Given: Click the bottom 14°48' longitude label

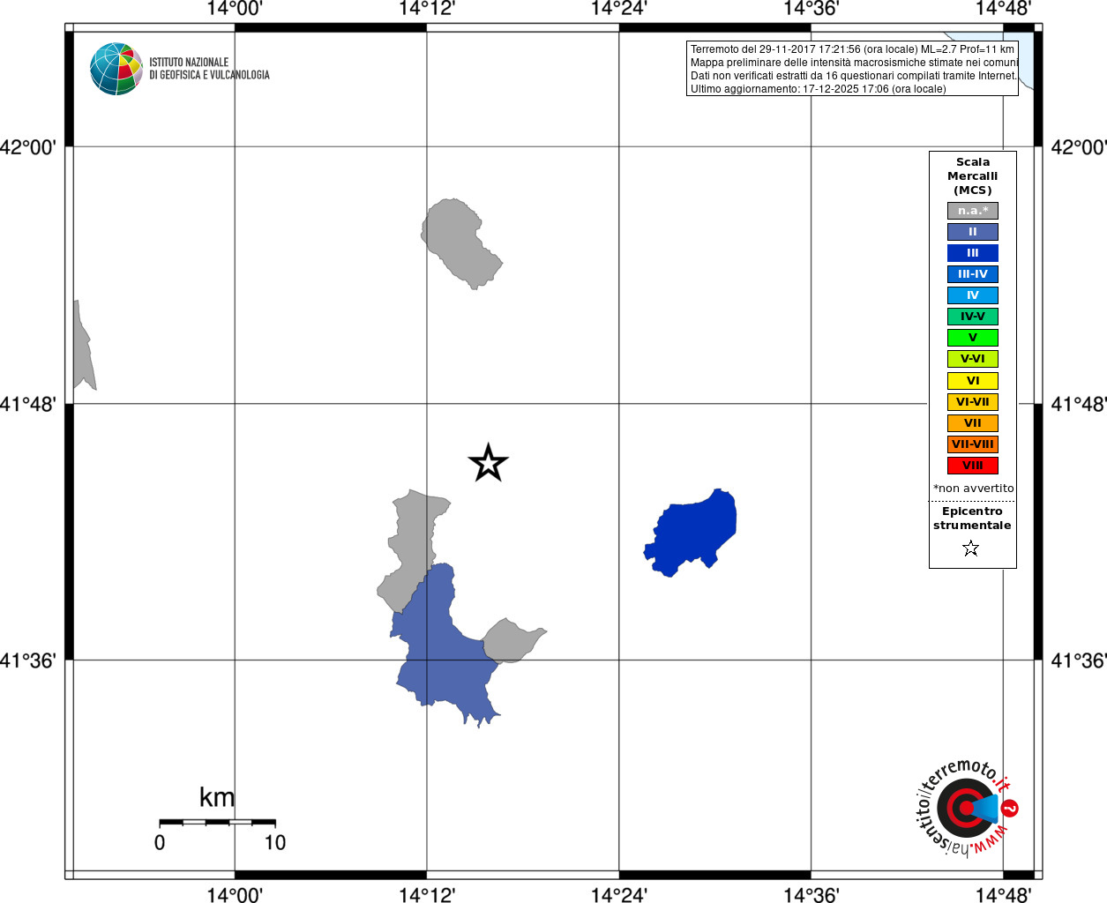Looking at the screenshot, I should [x=1004, y=894].
